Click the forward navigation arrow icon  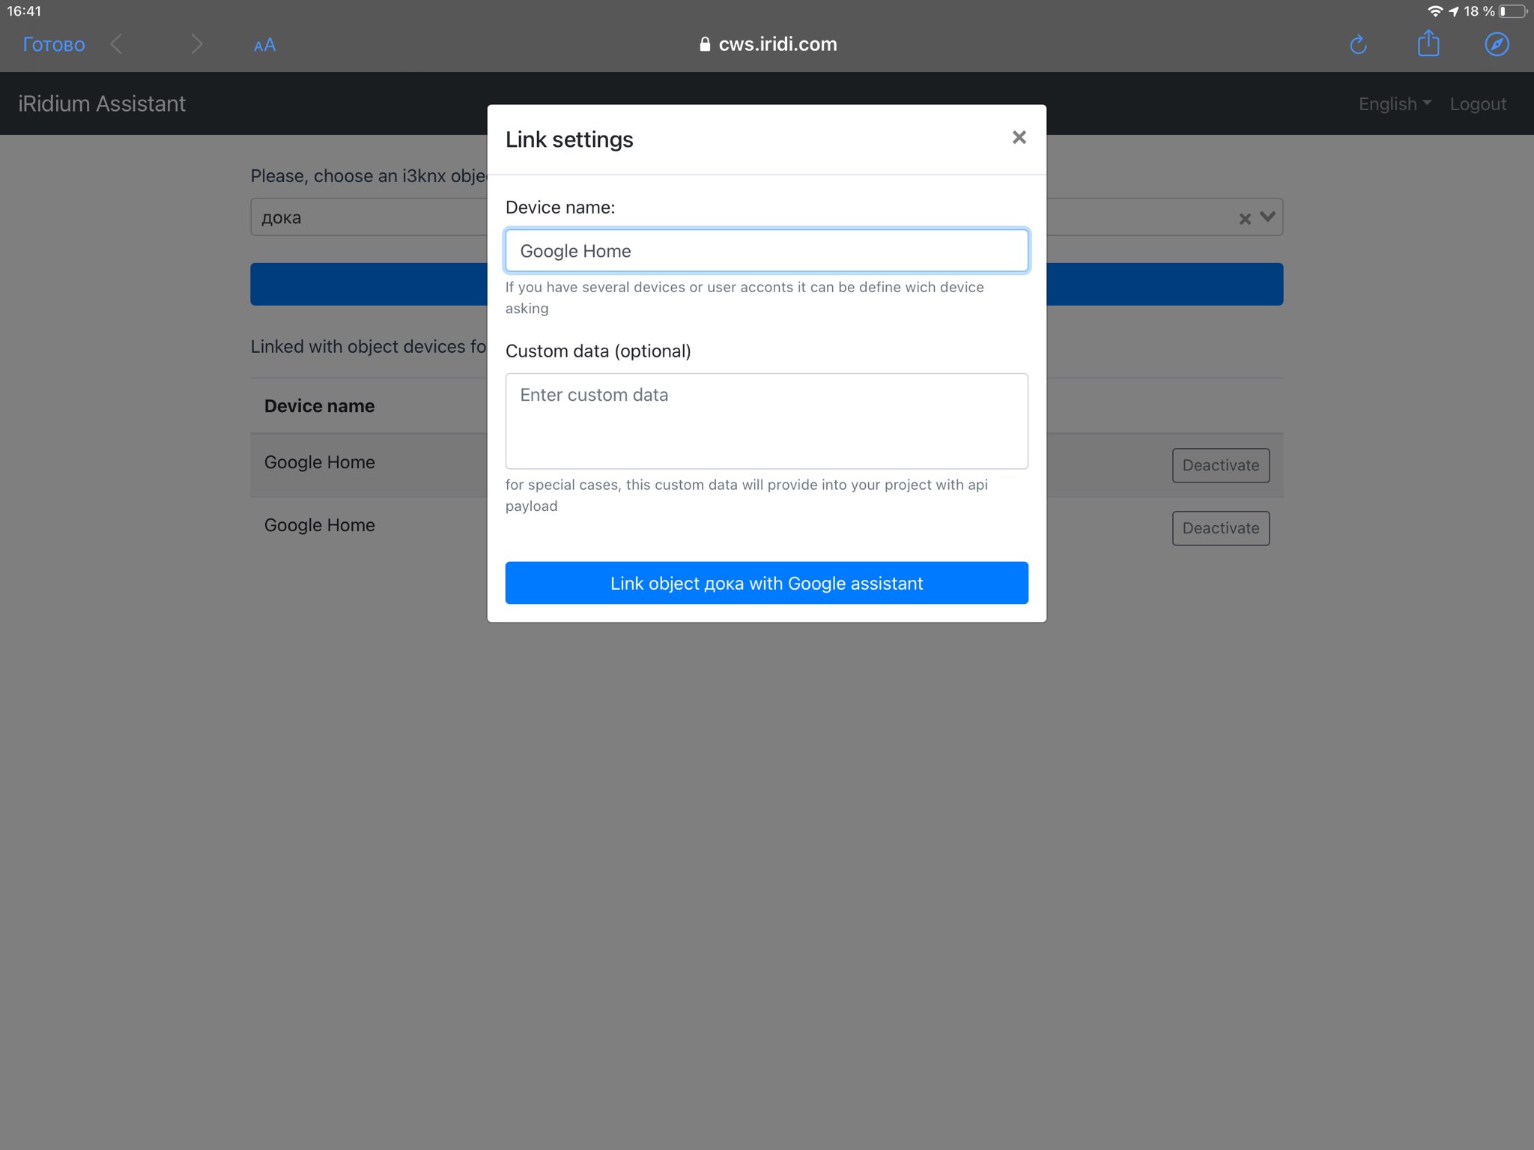[x=195, y=45]
